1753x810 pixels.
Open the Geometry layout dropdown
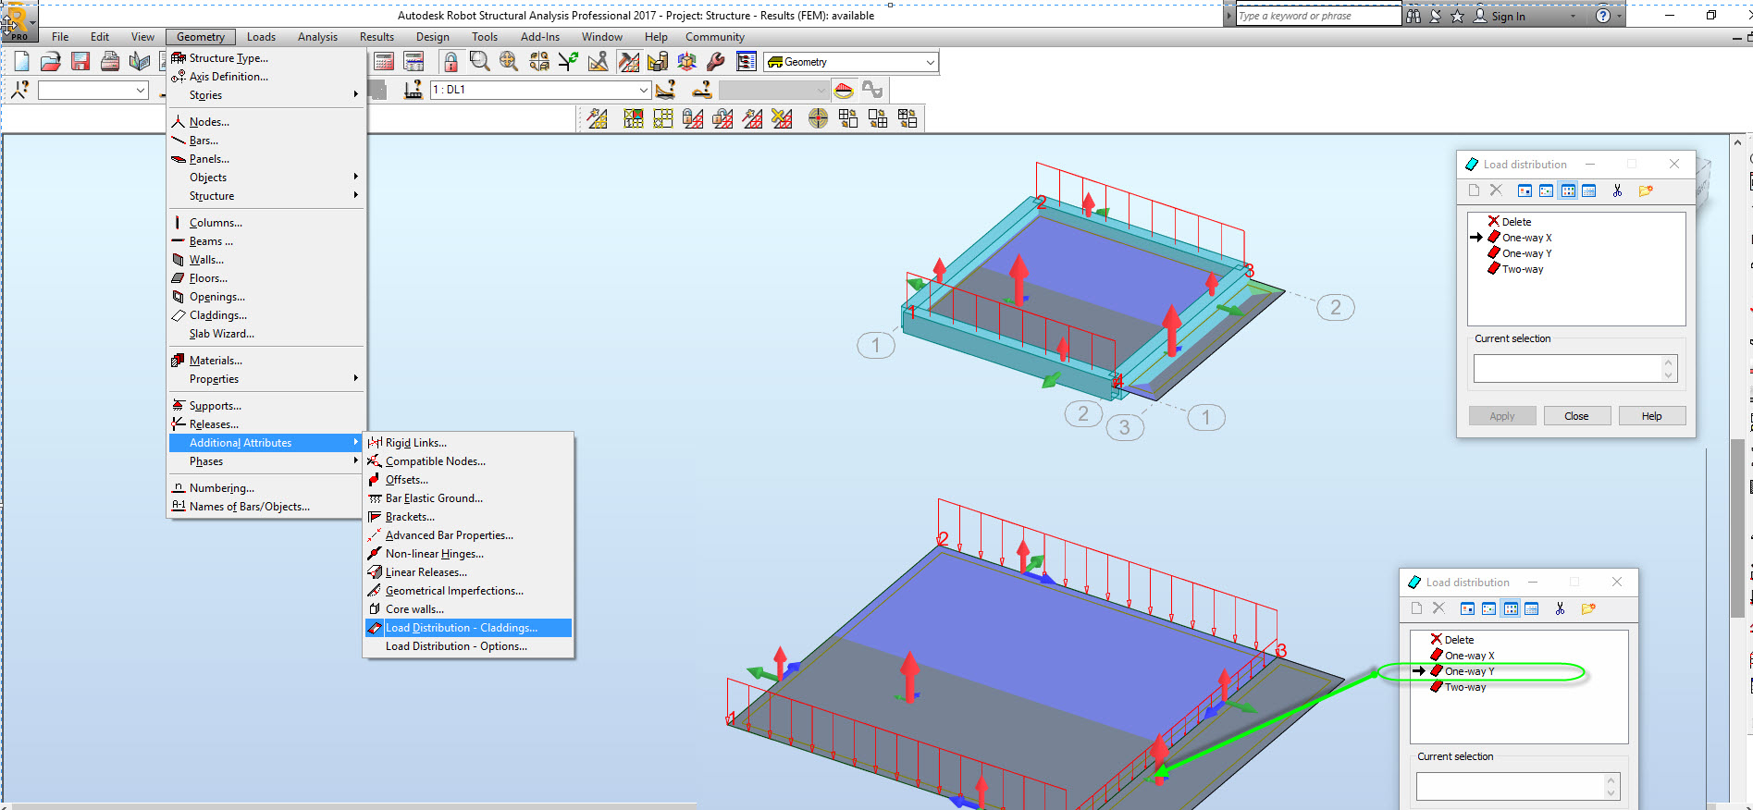[931, 62]
